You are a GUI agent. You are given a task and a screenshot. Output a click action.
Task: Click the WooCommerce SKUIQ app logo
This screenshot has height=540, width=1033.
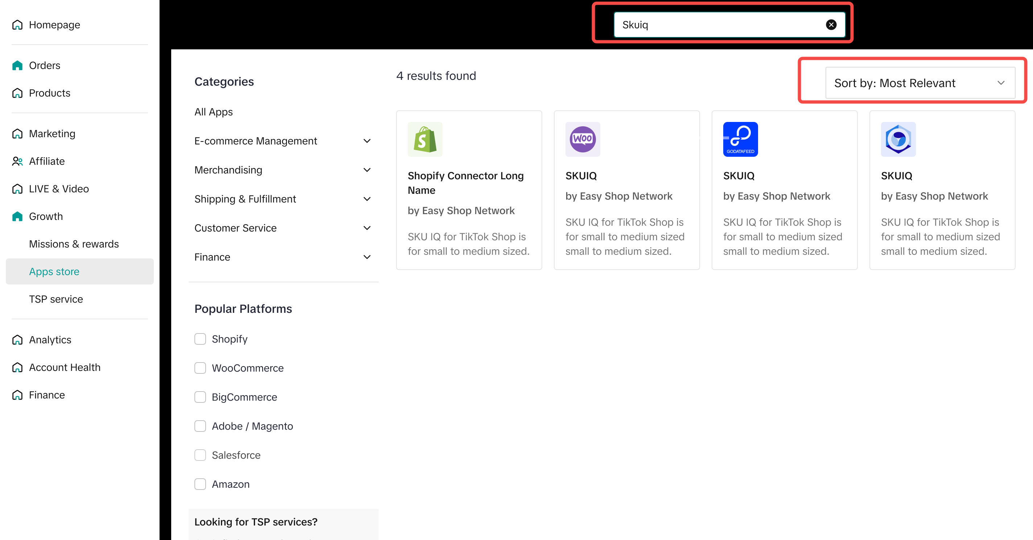click(x=582, y=139)
